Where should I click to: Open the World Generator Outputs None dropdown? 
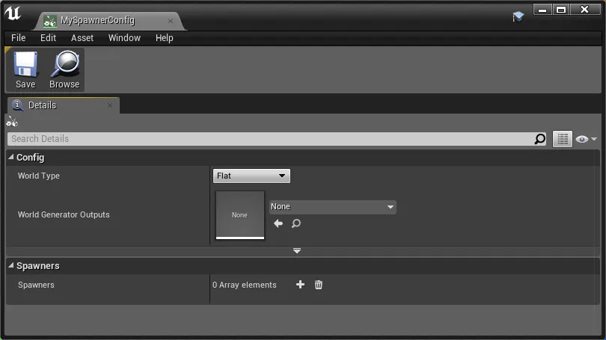(332, 206)
